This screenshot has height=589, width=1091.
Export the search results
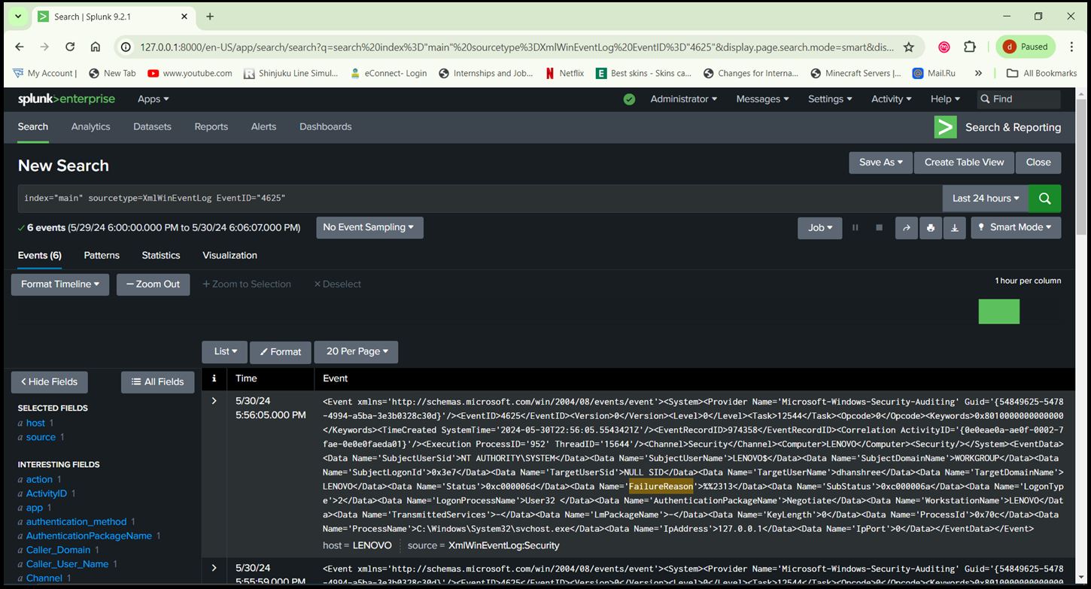[x=954, y=227]
